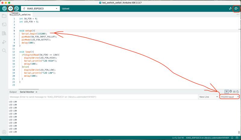Switch to the Serial Monitor tab
241x140 pixels.
27,92
